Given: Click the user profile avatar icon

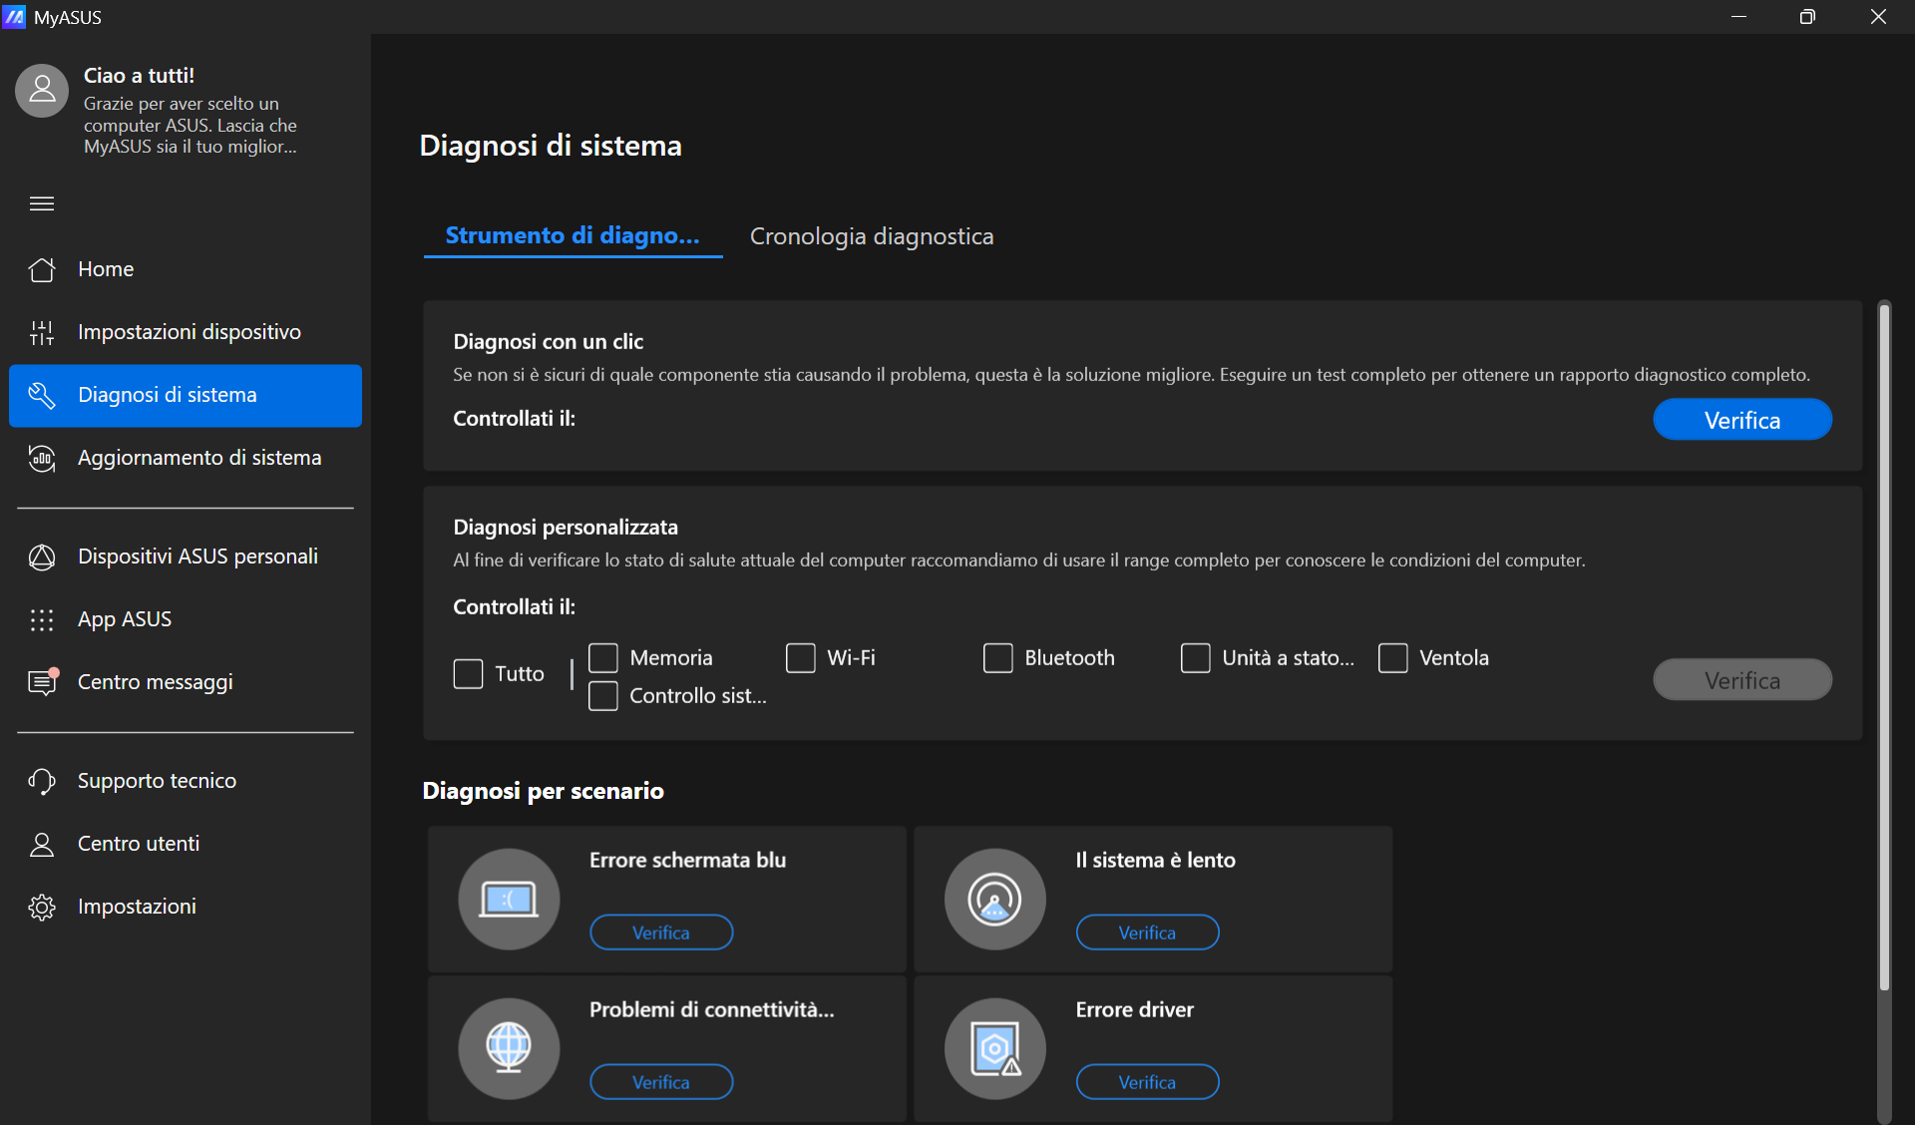Looking at the screenshot, I should pyautogui.click(x=42, y=91).
